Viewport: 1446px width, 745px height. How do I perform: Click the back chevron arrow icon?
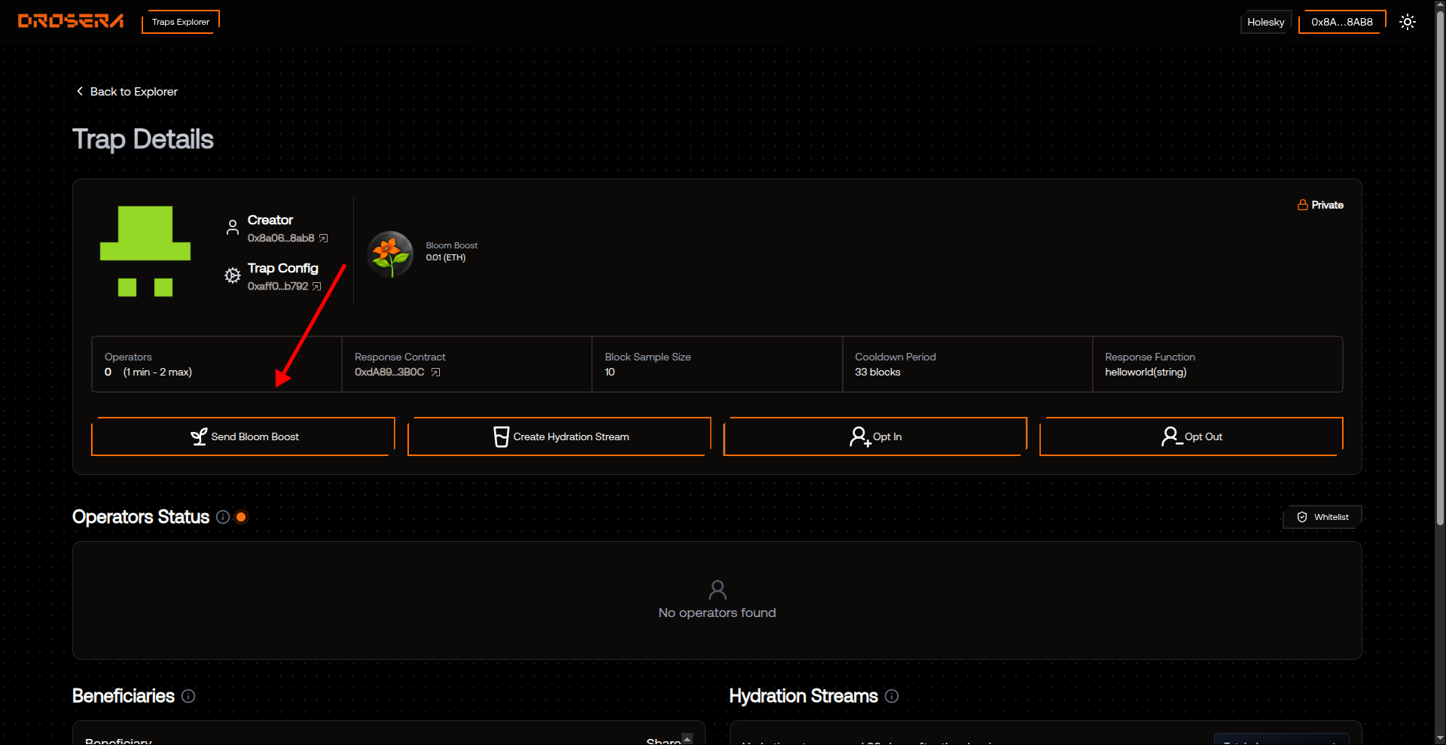pos(80,91)
